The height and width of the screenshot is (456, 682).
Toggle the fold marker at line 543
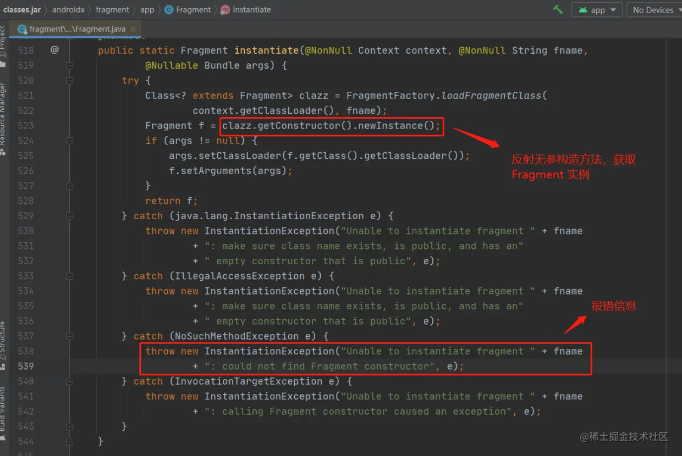pyautogui.click(x=69, y=426)
